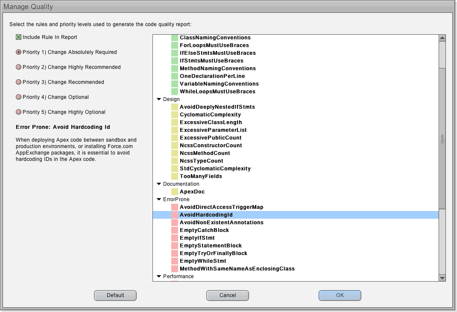The width and height of the screenshot is (457, 312).
Task: Select the AvoidNonExistentAnnotations rule
Action: click(222, 222)
